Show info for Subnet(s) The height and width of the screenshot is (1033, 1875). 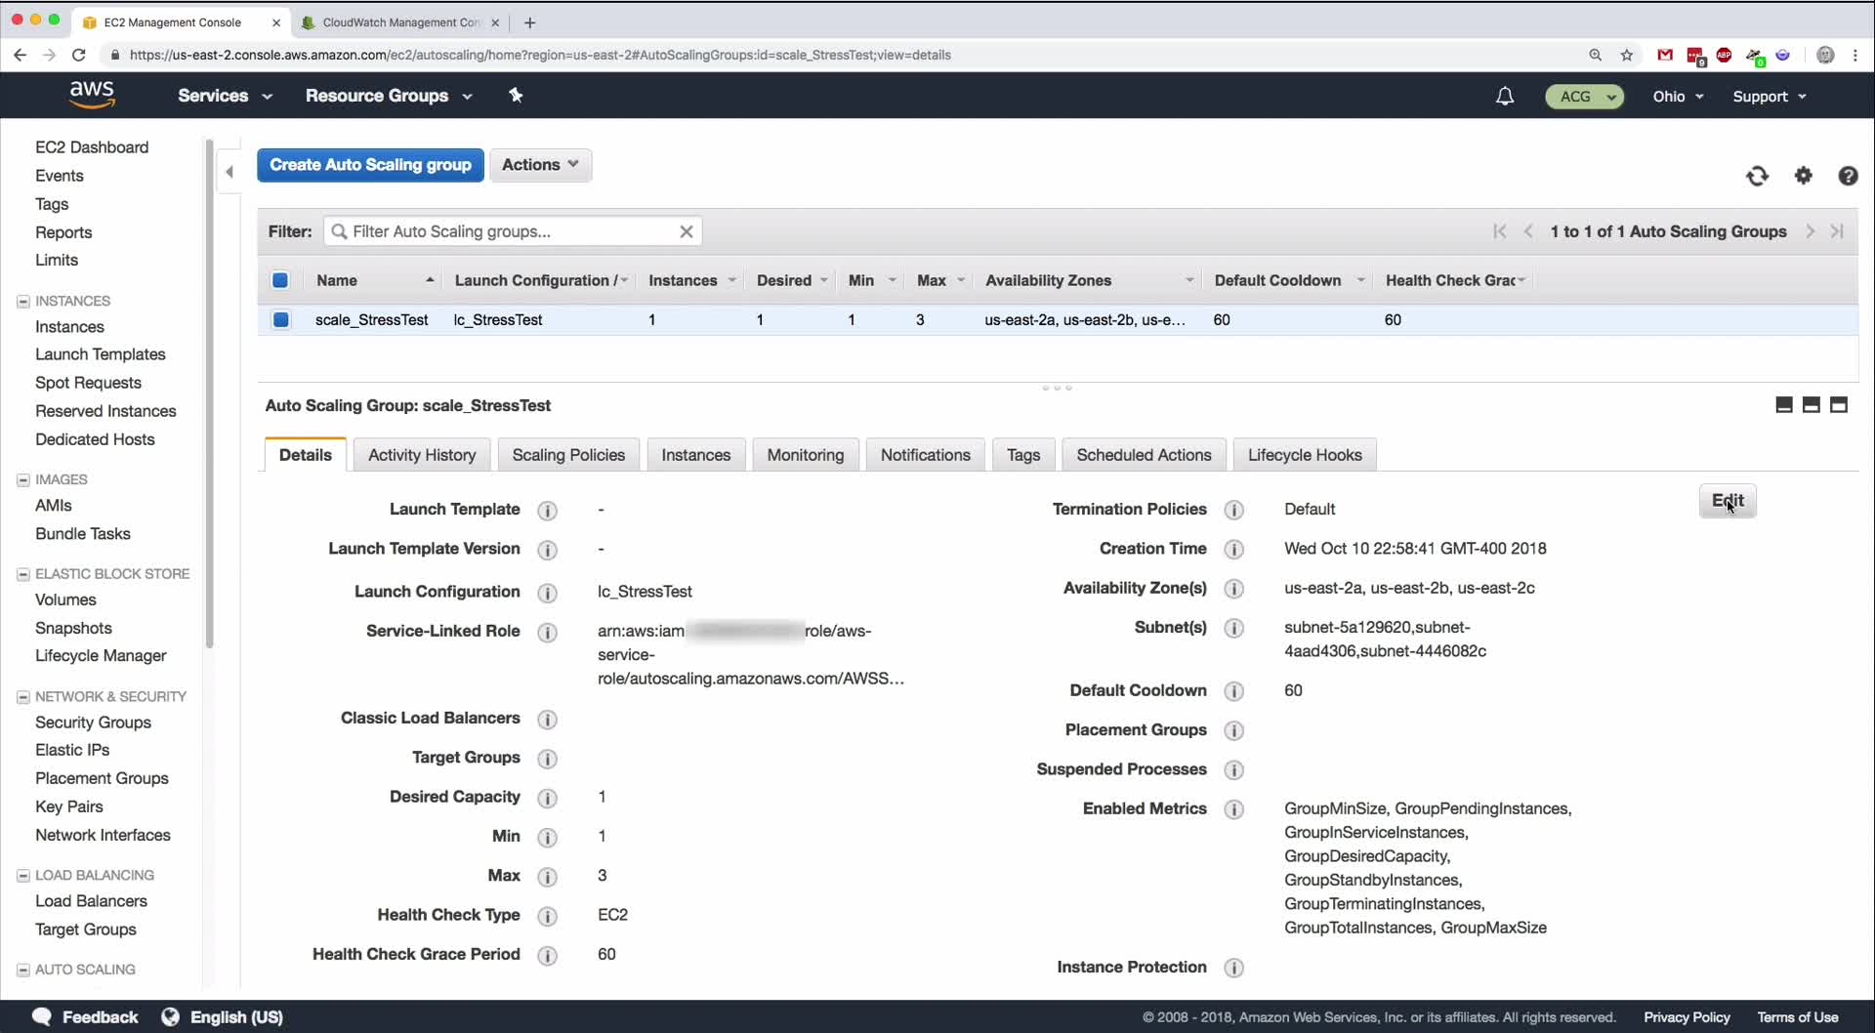[1234, 628]
